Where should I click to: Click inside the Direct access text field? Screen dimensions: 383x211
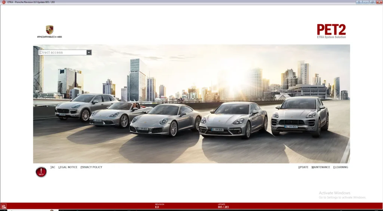coord(62,52)
